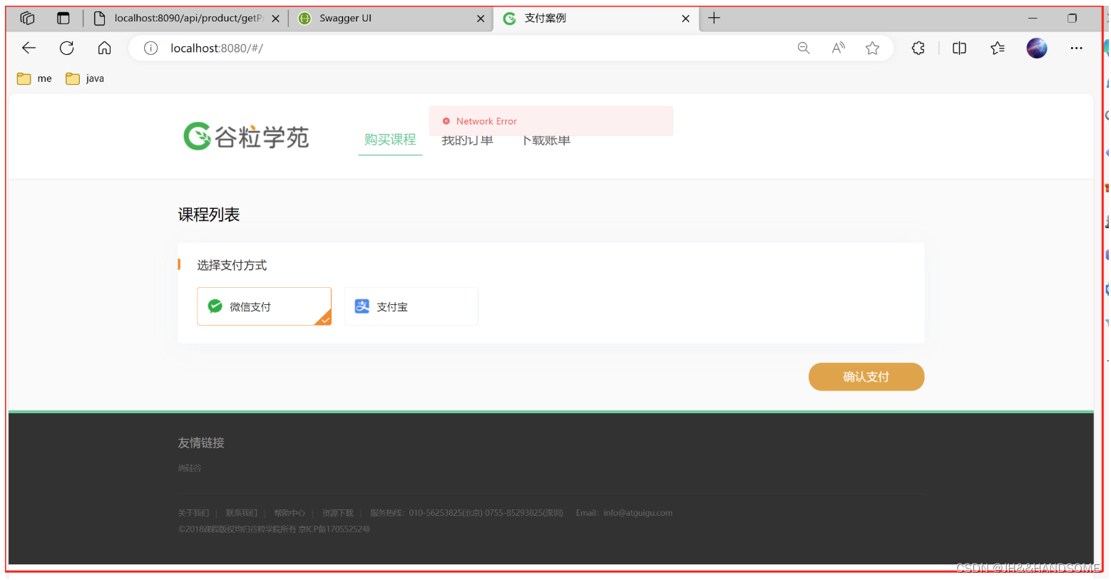Open the 关于我们 footer link
This screenshot has height=580, width=1111.
pyautogui.click(x=193, y=513)
